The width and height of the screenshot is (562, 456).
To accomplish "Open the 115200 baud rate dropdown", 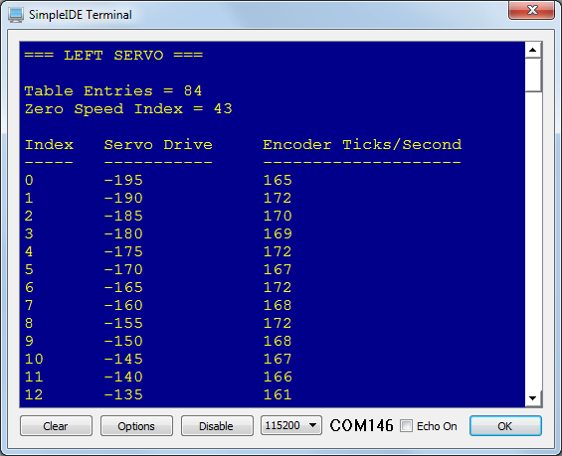I will pyautogui.click(x=290, y=425).
